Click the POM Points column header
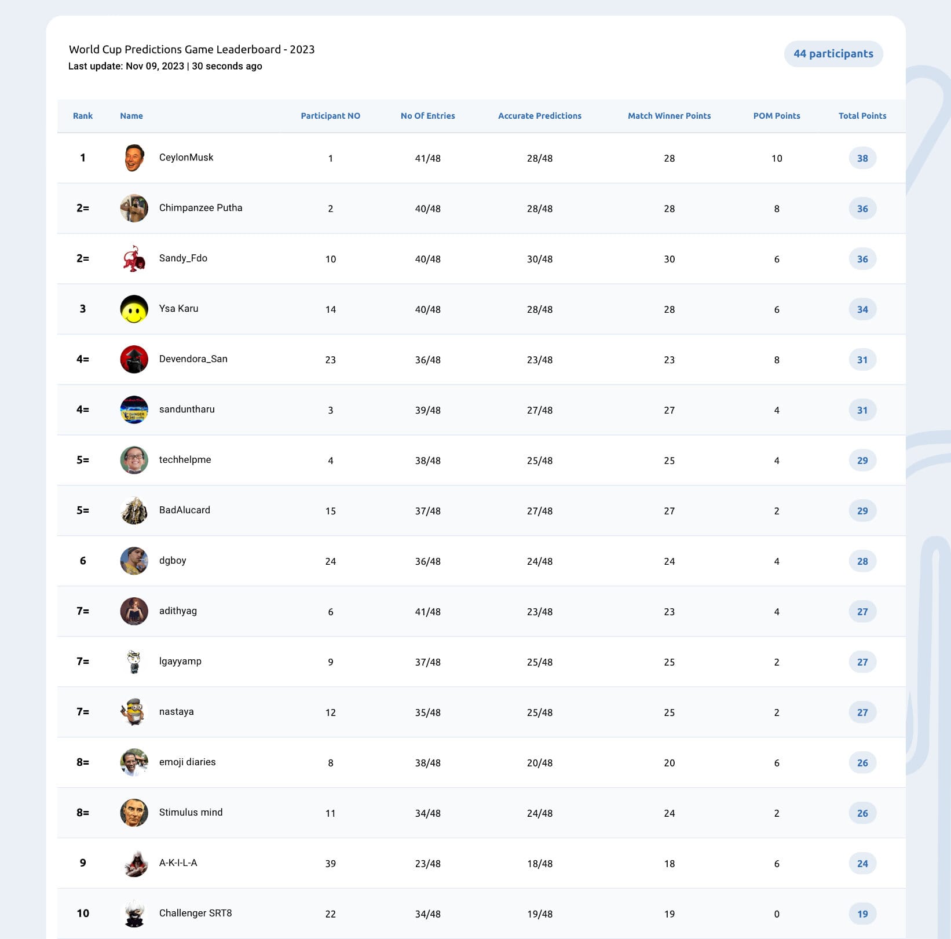This screenshot has height=939, width=951. 777,116
